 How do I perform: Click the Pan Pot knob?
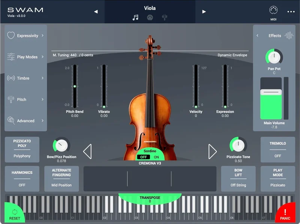(274, 57)
